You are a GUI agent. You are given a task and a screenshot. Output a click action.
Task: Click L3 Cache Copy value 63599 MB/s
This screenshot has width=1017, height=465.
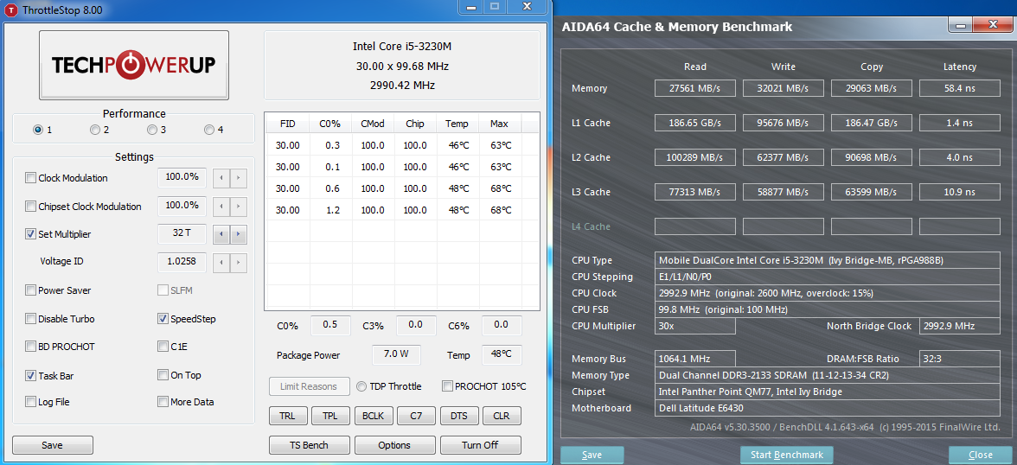(872, 192)
